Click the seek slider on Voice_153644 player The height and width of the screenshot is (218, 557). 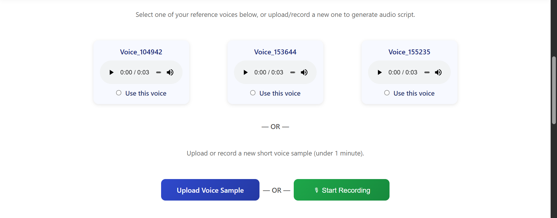pos(293,72)
